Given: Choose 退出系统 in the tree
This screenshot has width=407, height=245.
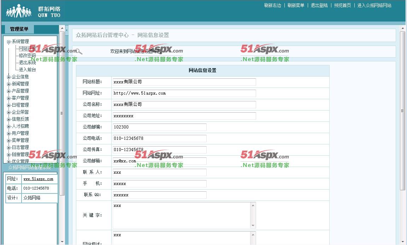Looking at the screenshot, I should tap(27, 62).
